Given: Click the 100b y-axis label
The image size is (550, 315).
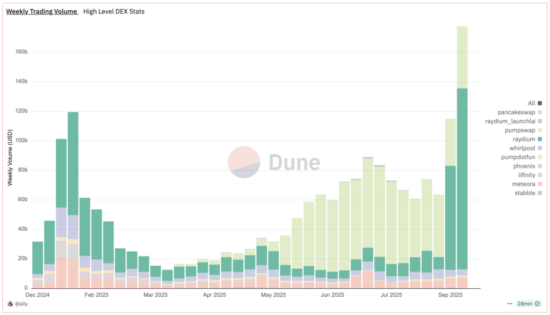Looking at the screenshot, I should (x=21, y=141).
